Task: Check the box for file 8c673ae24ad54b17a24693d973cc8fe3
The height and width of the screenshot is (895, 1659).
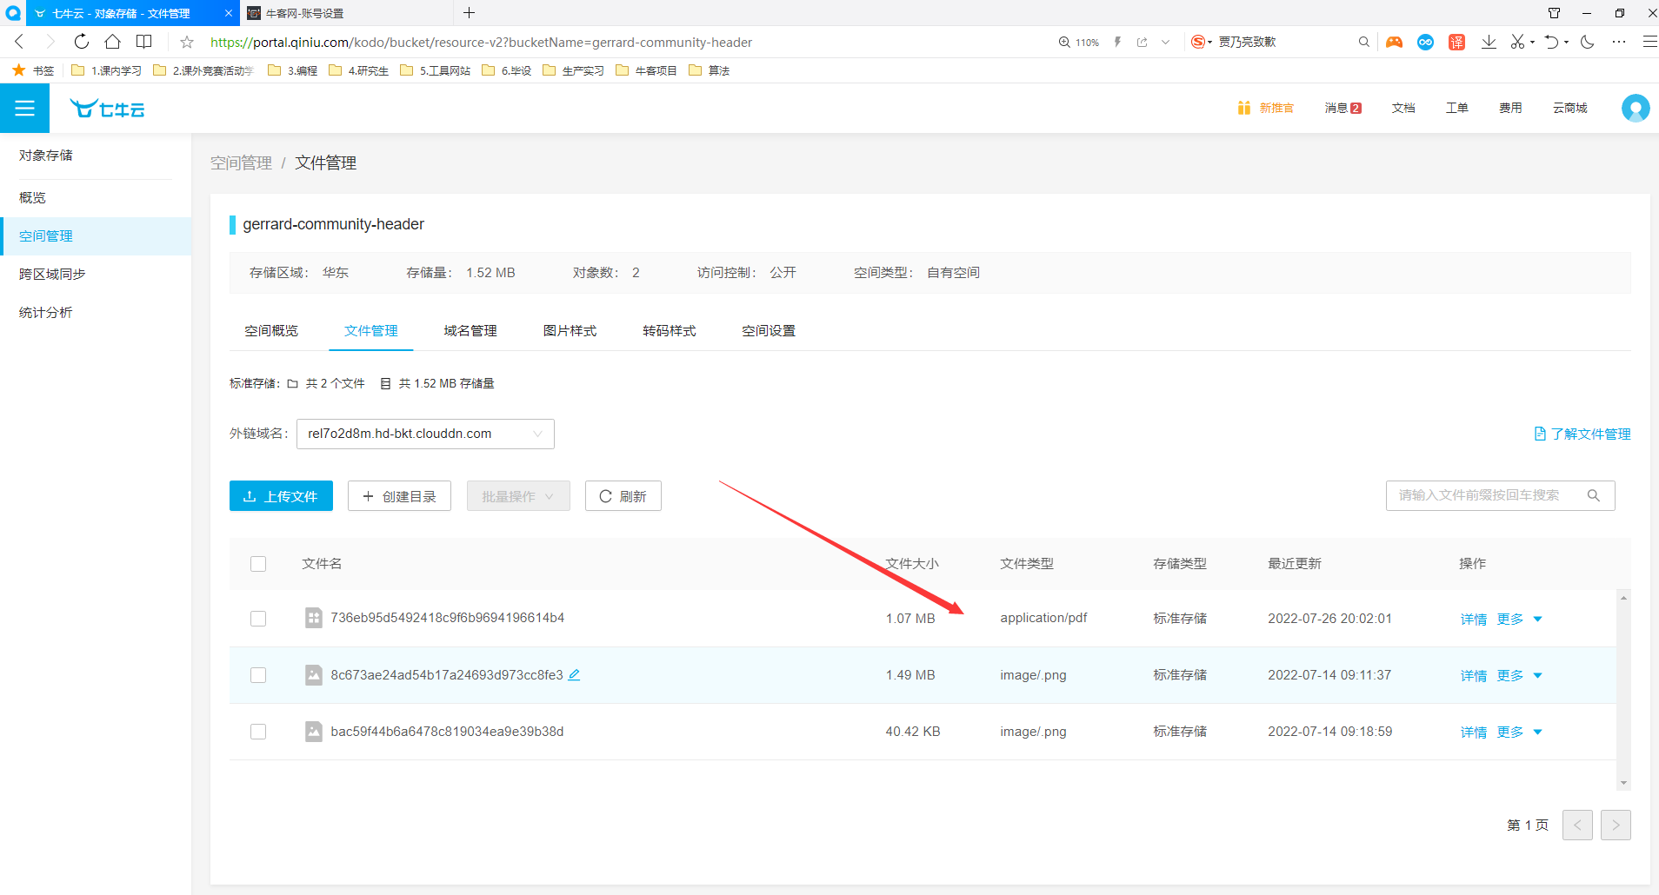Action: (x=258, y=675)
